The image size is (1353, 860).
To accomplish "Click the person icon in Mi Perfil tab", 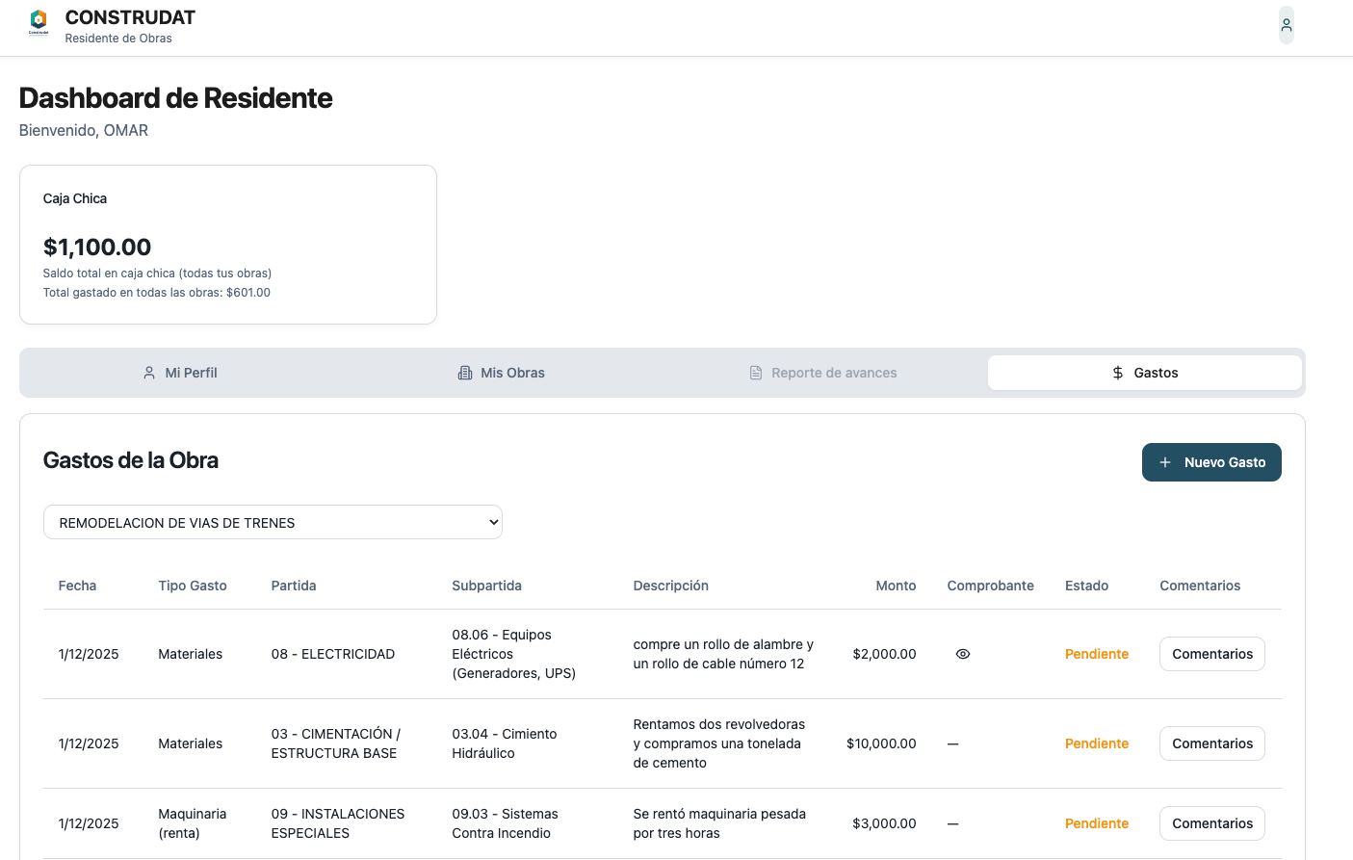I will coord(149,373).
